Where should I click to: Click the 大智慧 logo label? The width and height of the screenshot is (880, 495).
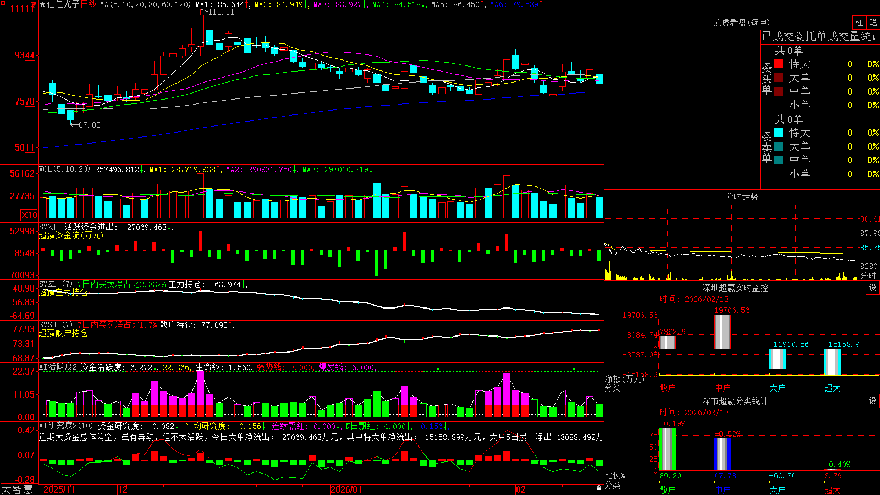tap(17, 490)
